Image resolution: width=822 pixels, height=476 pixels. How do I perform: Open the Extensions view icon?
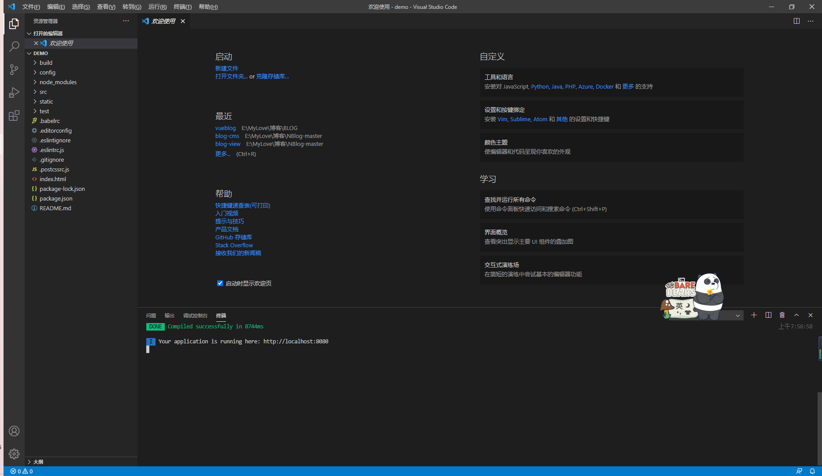pos(14,115)
